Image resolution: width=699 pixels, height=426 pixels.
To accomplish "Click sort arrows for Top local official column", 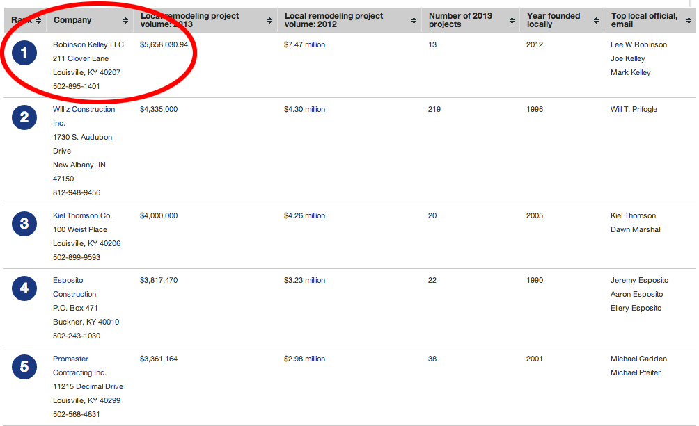I will pos(691,21).
